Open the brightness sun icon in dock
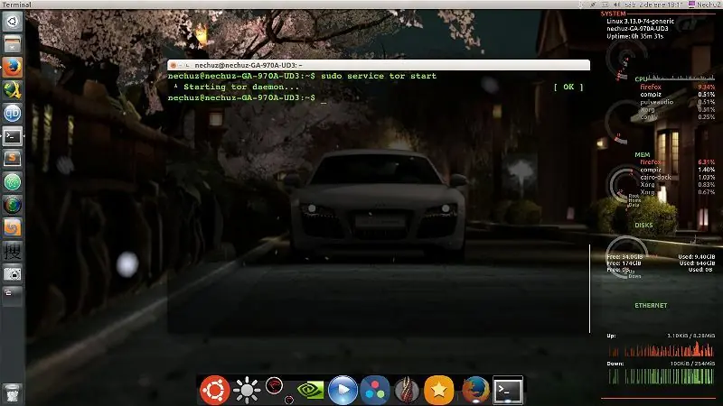This screenshot has width=723, height=406. pos(247,391)
